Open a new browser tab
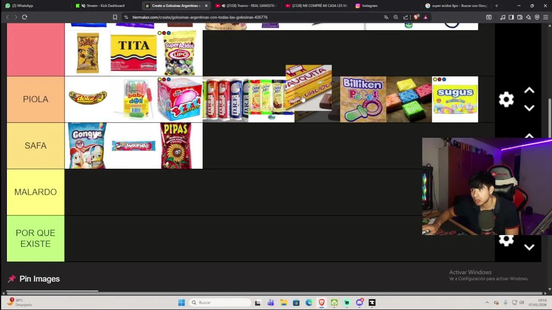This screenshot has width=552, height=310. point(496,6)
